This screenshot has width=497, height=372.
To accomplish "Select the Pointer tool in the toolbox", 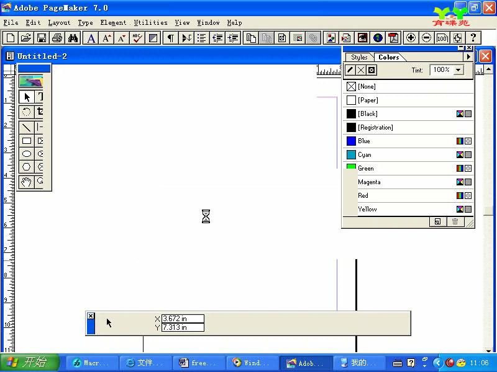I will tap(27, 97).
